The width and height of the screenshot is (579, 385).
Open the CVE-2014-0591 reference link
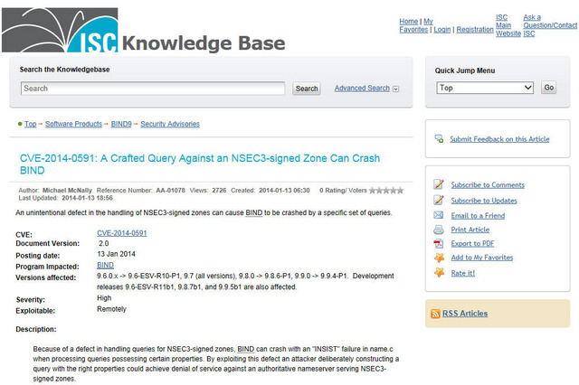pos(121,233)
